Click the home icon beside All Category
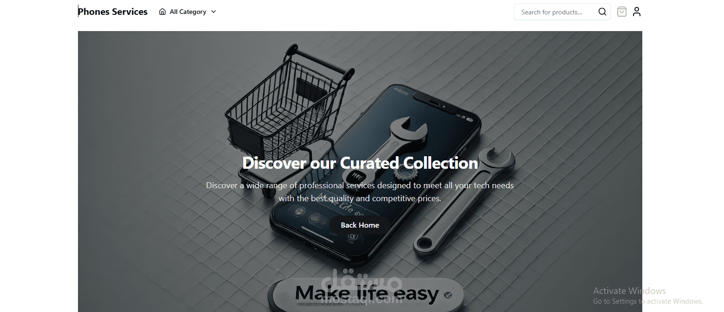 point(162,12)
